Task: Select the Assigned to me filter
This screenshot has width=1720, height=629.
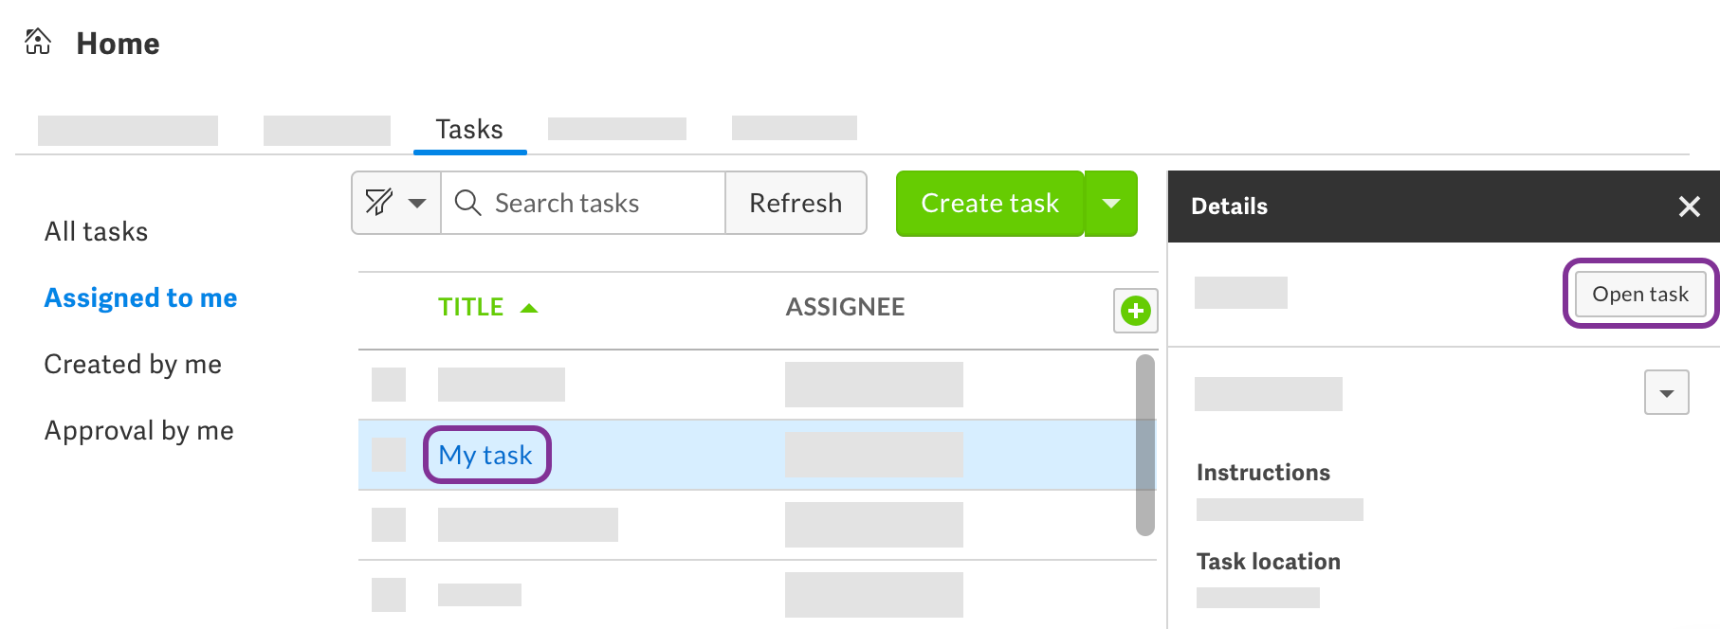Action: pos(139,297)
